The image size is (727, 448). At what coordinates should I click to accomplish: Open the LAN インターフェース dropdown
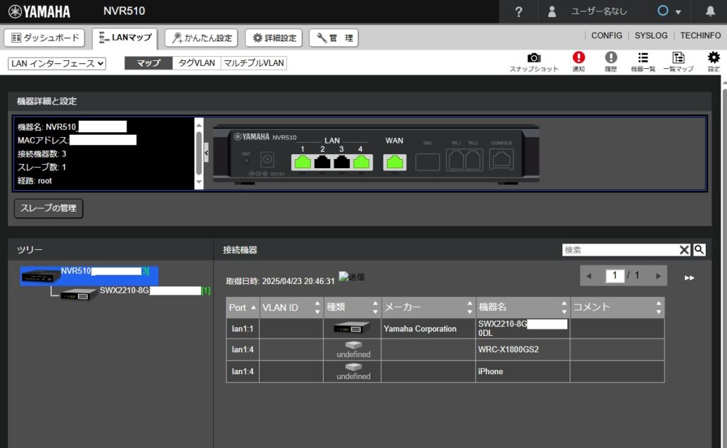click(57, 63)
